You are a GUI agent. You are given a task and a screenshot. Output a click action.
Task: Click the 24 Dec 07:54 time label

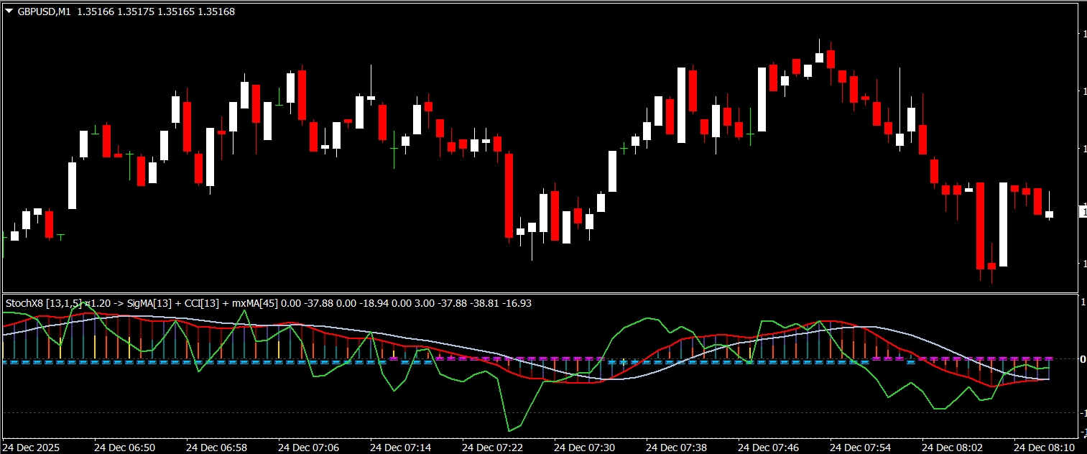pyautogui.click(x=860, y=448)
